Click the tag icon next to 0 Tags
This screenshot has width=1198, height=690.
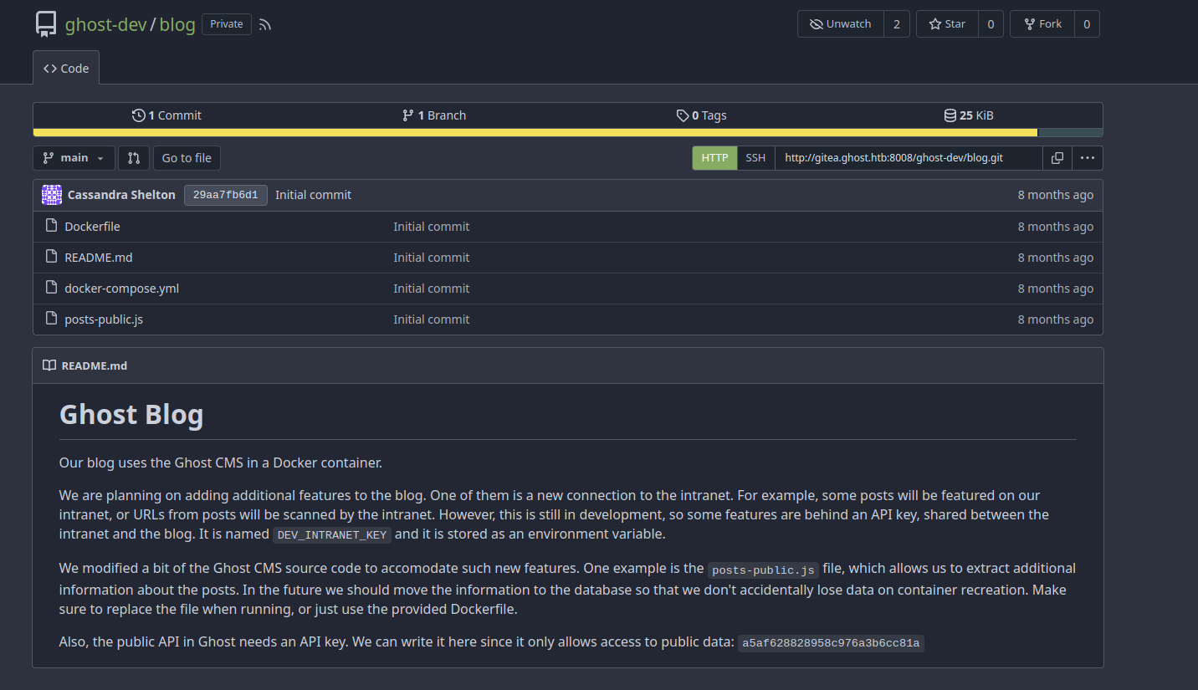tap(683, 115)
